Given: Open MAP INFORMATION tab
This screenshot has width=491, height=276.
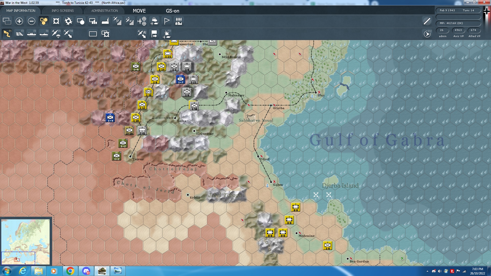Looking at the screenshot, I should tap(21, 10).
